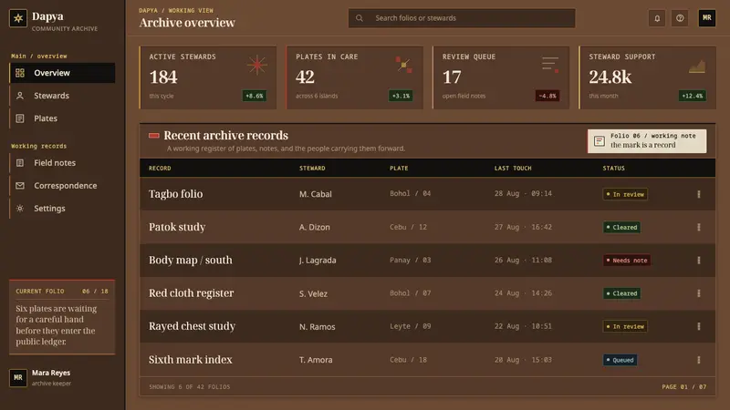The width and height of the screenshot is (730, 410).
Task: Open the Plates section
Action: pos(62,118)
